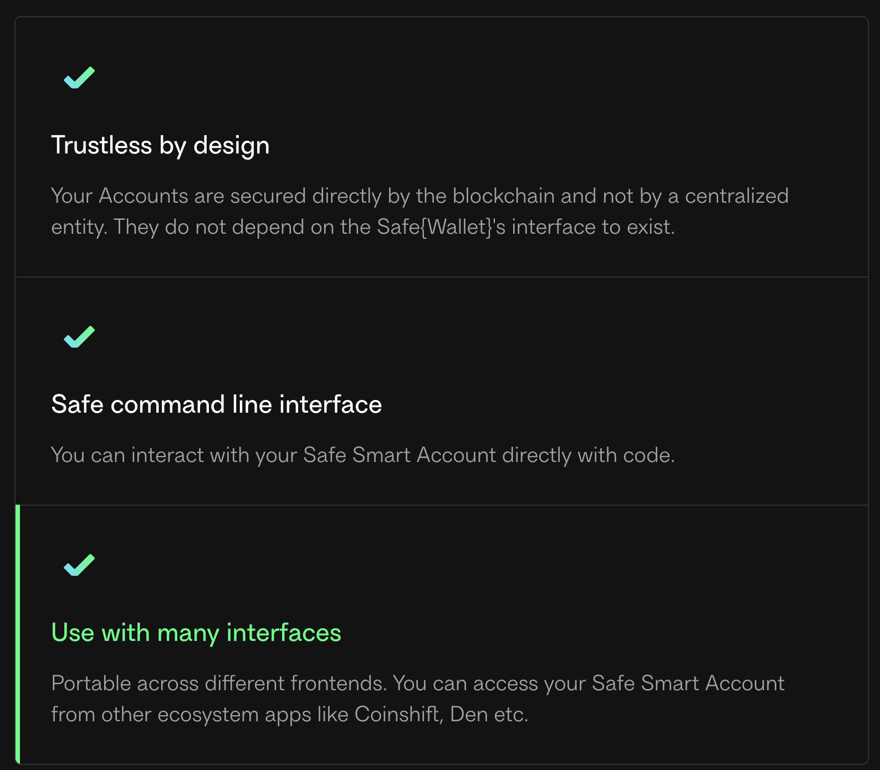Click the Safe{Wallet} text in the first description
The image size is (880, 770).
click(434, 227)
